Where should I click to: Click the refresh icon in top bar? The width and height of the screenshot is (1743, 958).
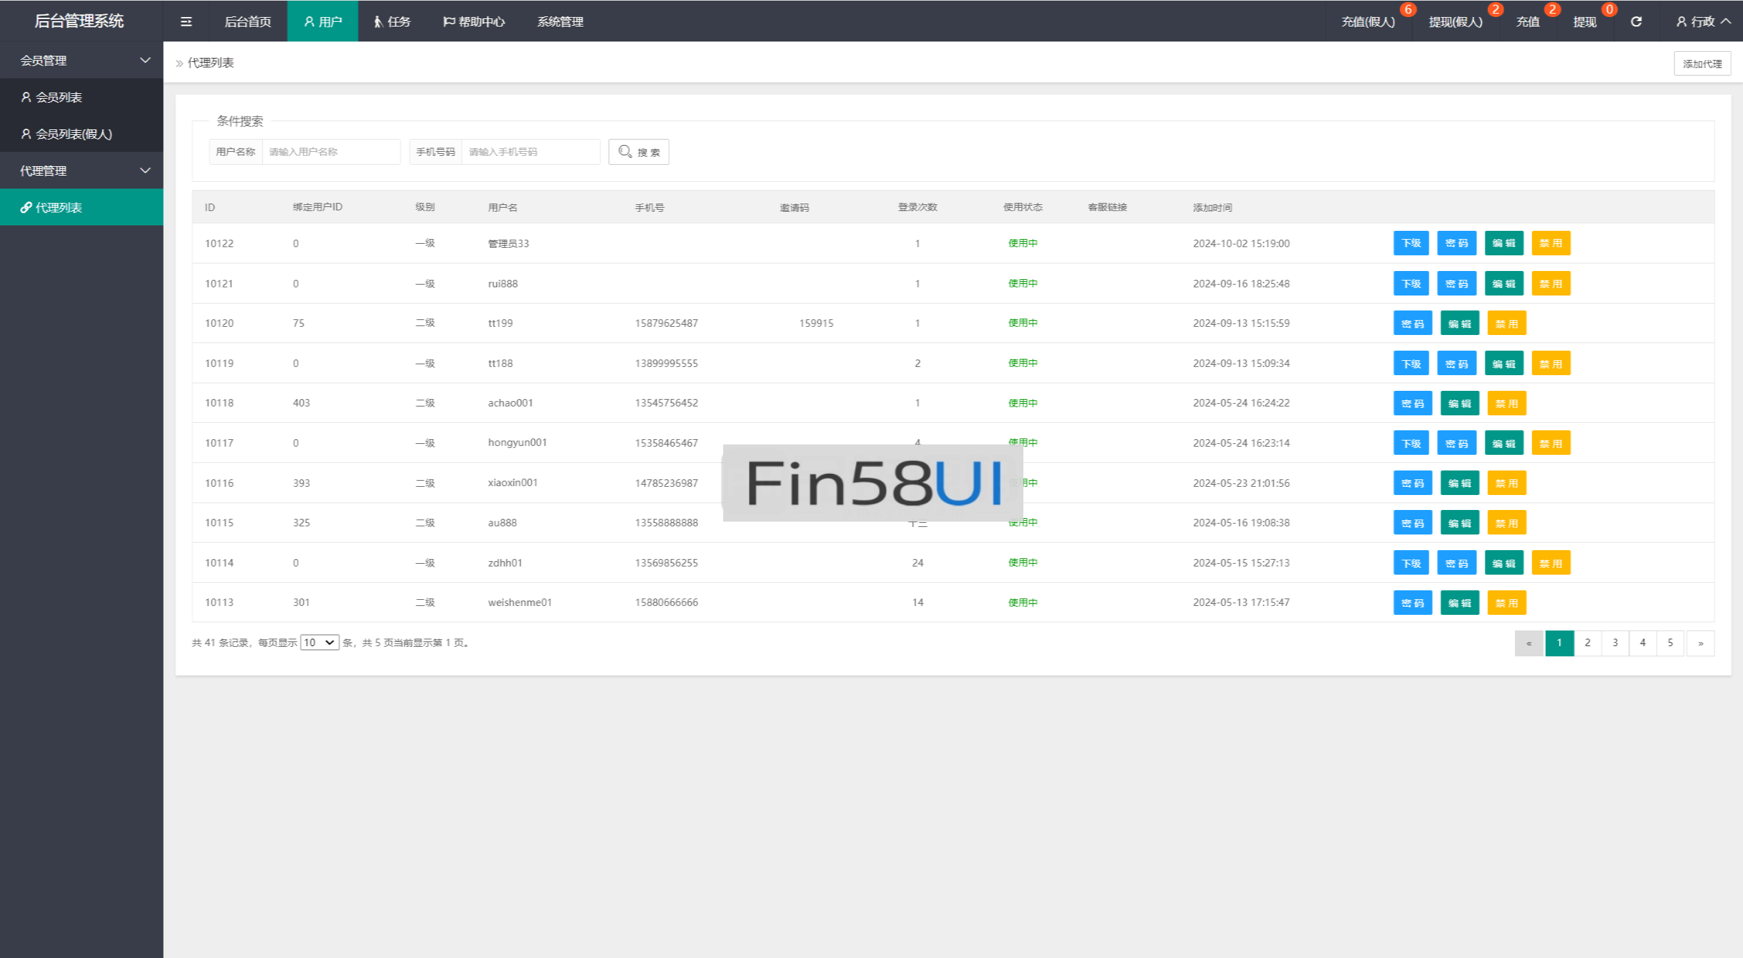click(x=1636, y=22)
